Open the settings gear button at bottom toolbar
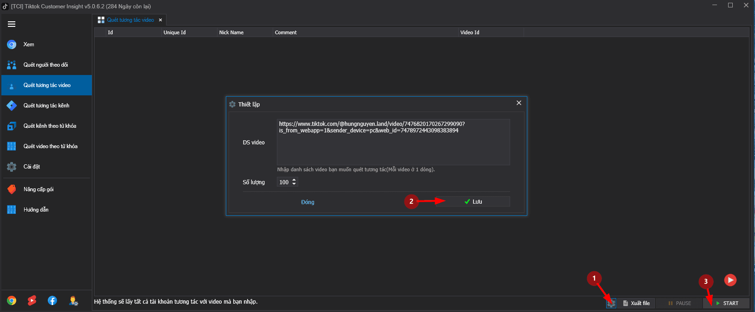The width and height of the screenshot is (755, 312). point(611,303)
